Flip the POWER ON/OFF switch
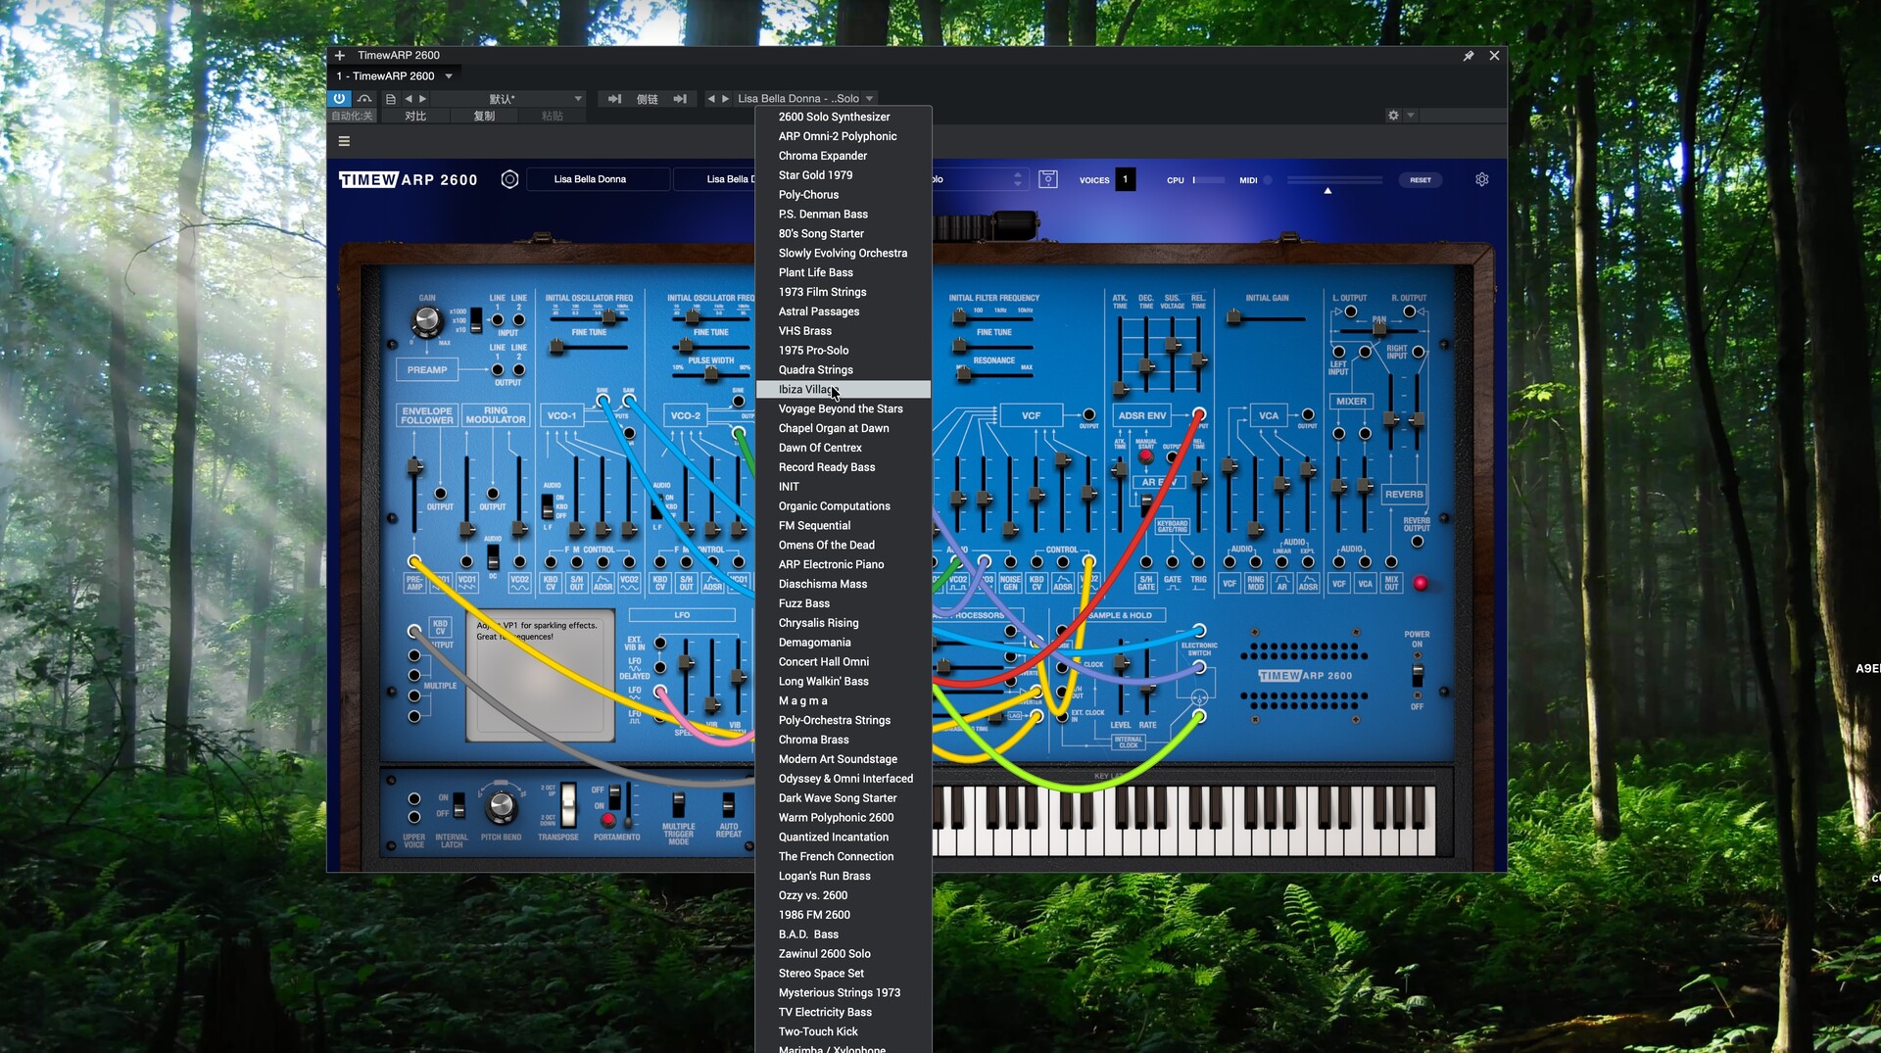The width and height of the screenshot is (1881, 1053). 1417,675
